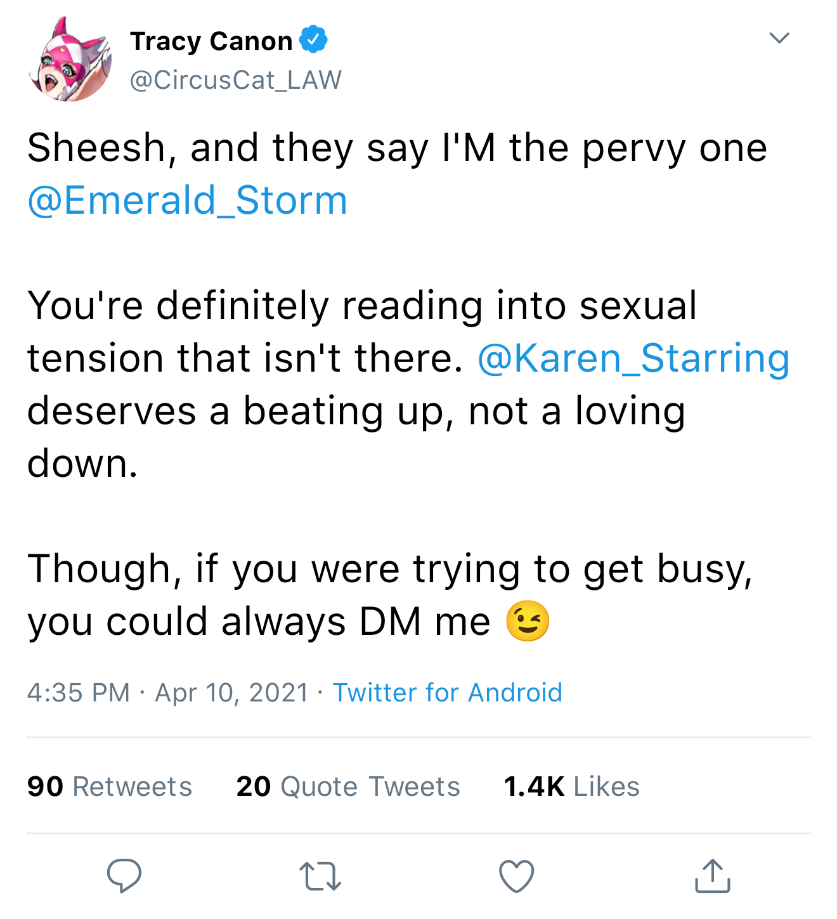Open Tracy Canon's profile picture
This screenshot has height=919, width=837.
coord(70,60)
